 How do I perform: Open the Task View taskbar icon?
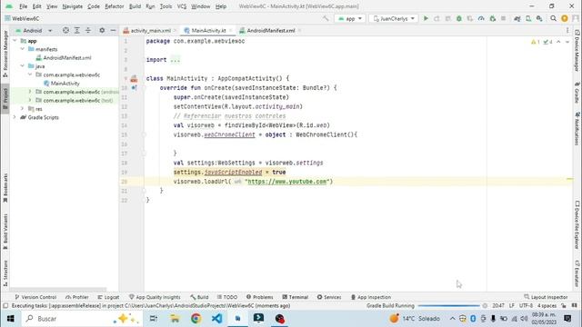[x=154, y=319]
